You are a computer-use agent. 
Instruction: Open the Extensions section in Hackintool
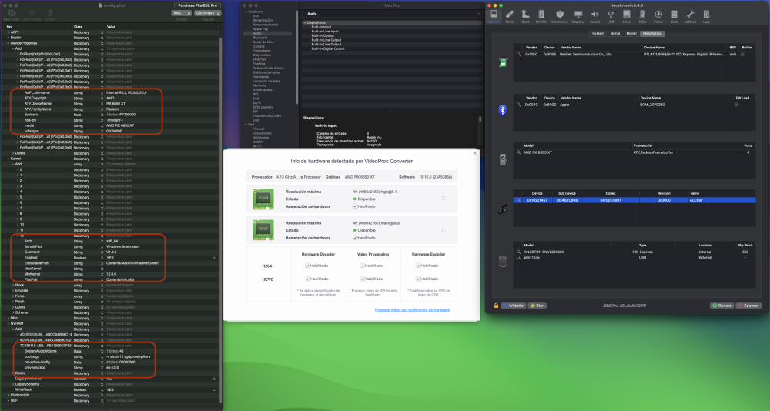click(559, 16)
